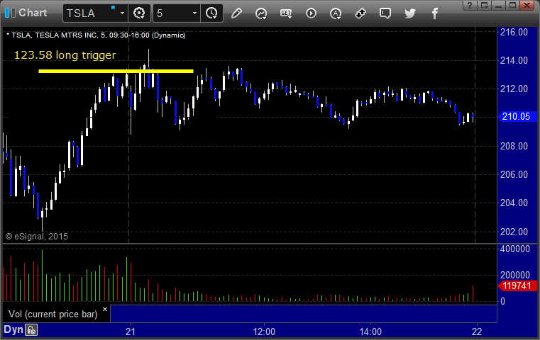Expand the 5-minute interval dropdown arrow
540x340 pixels.
pos(194,13)
